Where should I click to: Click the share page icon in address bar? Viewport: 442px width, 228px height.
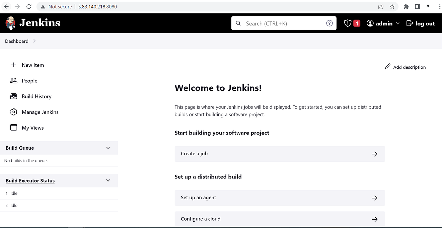pyautogui.click(x=381, y=6)
